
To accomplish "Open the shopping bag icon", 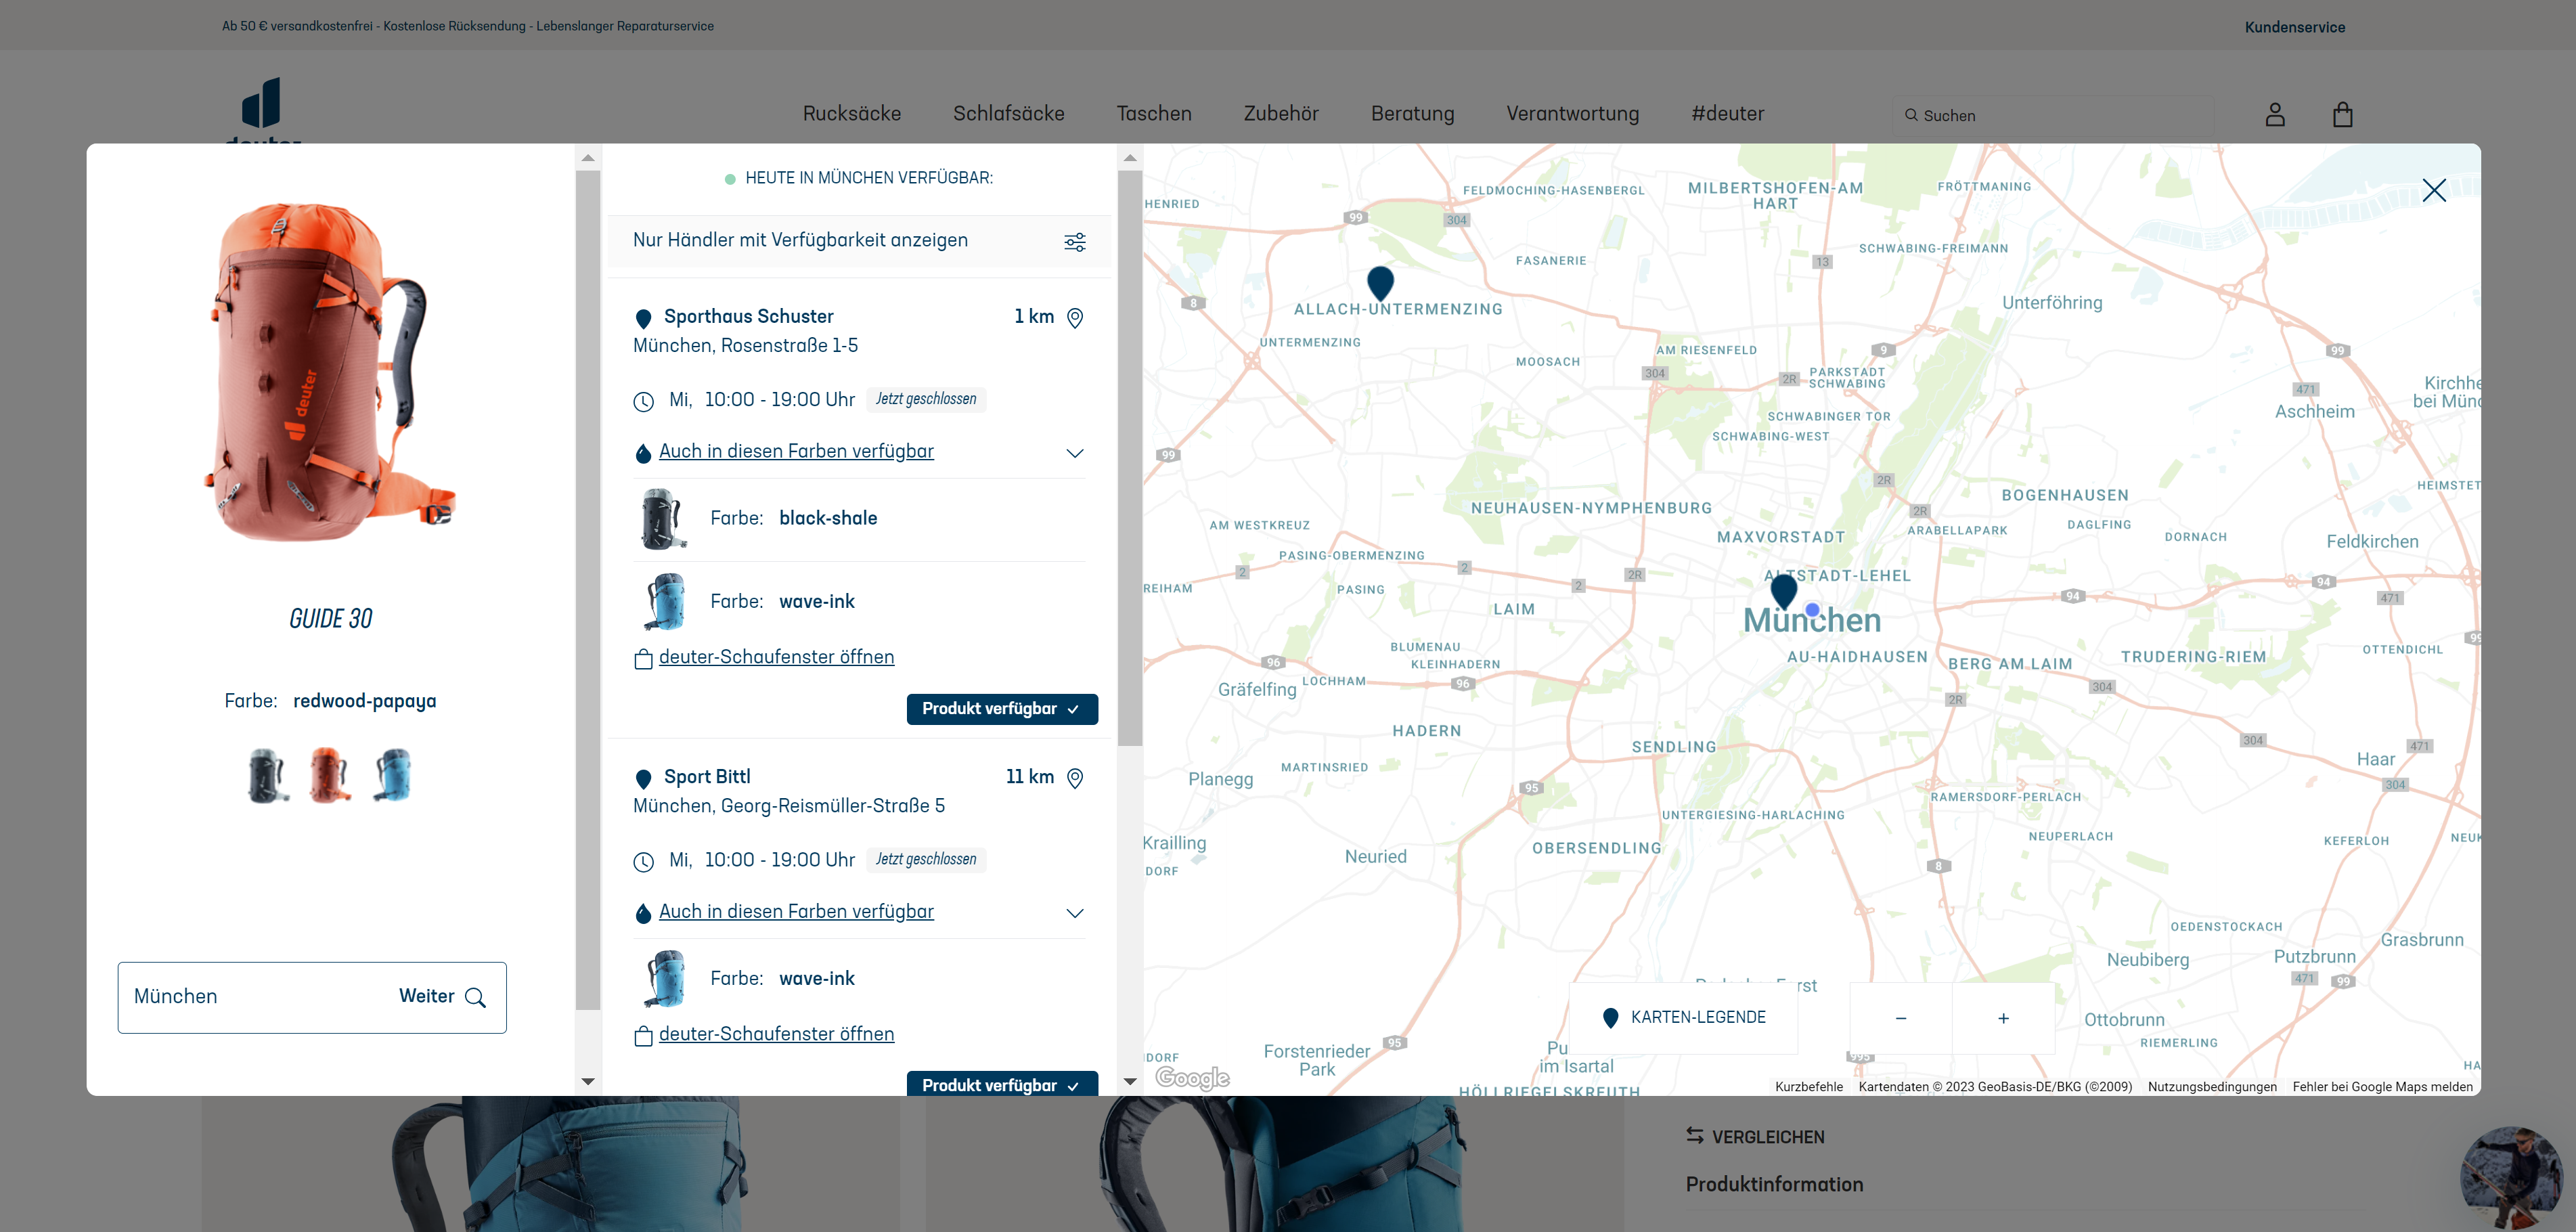I will pos(2342,115).
